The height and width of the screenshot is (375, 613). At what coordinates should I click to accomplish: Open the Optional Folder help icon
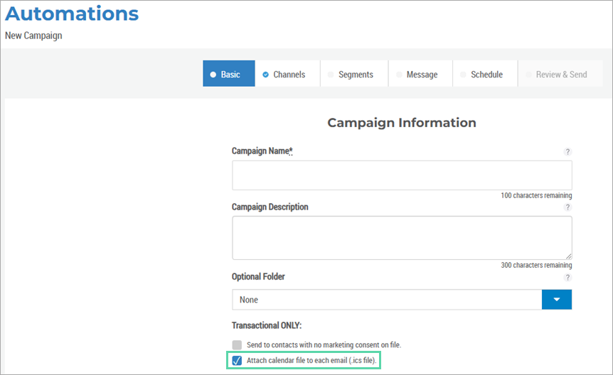pos(567,277)
